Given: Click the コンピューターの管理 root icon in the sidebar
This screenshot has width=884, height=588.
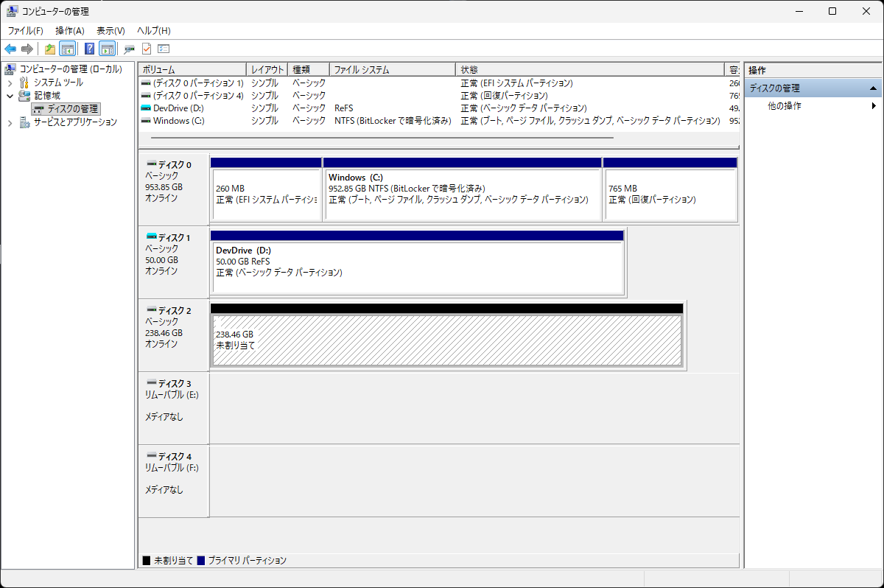Looking at the screenshot, I should (x=10, y=69).
